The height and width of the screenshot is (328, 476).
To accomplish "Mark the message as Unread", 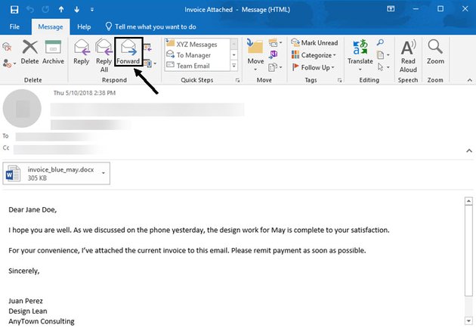I will [x=314, y=43].
